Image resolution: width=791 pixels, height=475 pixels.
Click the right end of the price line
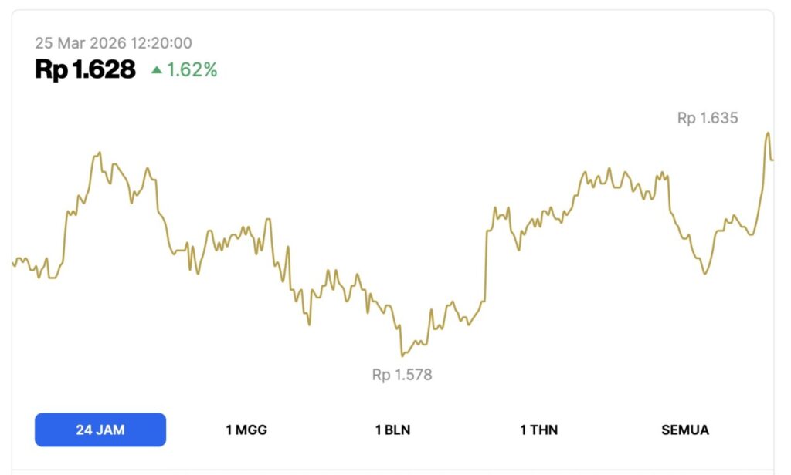click(x=772, y=159)
